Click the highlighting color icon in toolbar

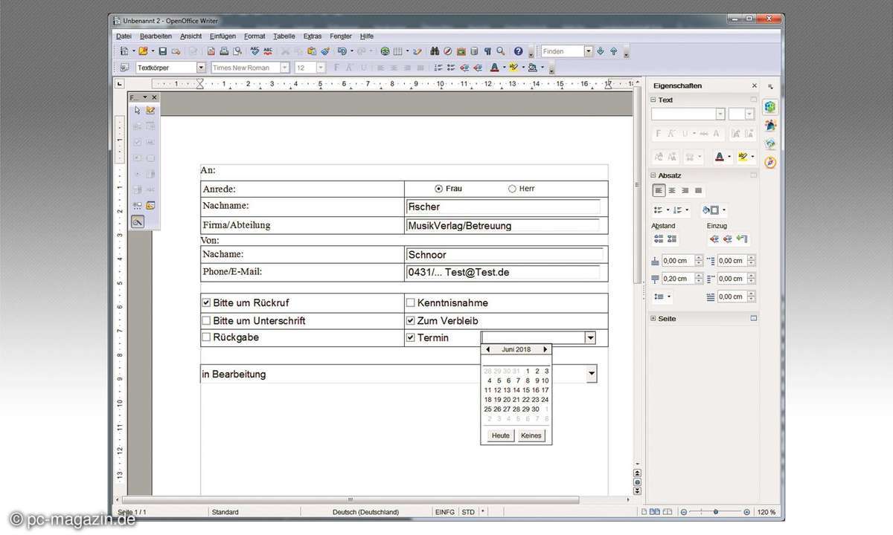tap(513, 68)
